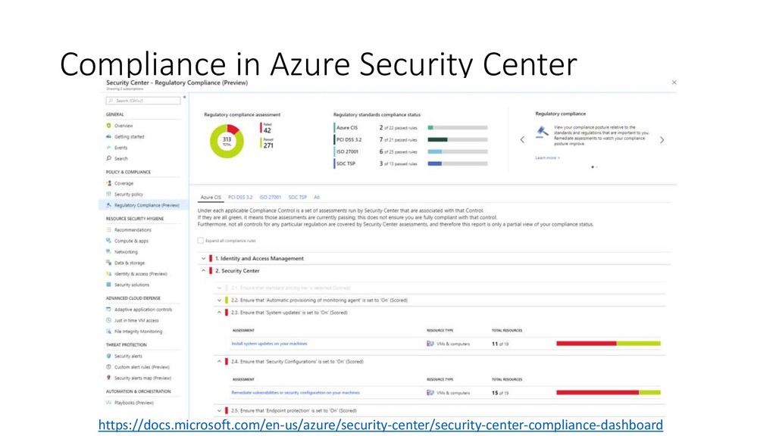The image size is (776, 436).
Task: Click Just in time VM access clock icon
Action: pos(109,320)
